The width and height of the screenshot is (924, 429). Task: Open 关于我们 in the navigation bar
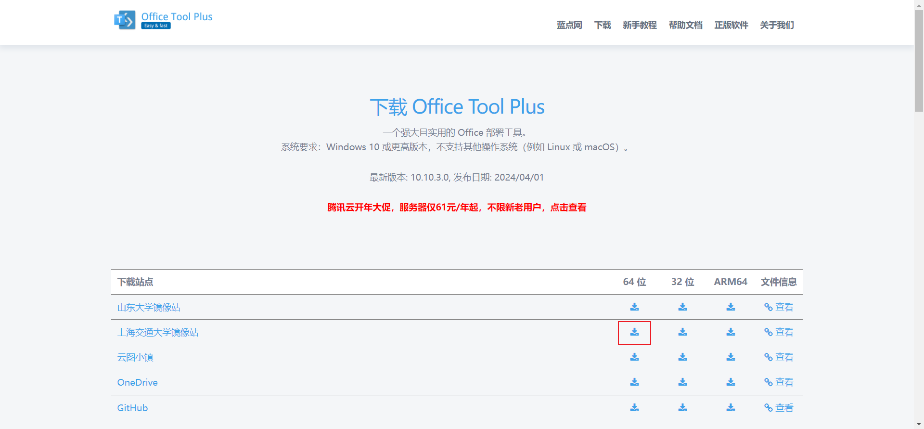(x=777, y=25)
